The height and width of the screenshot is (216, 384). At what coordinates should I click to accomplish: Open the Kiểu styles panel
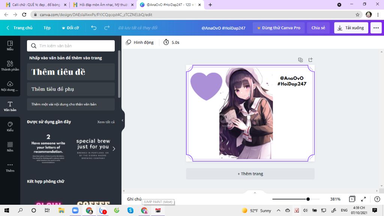(x=10, y=127)
